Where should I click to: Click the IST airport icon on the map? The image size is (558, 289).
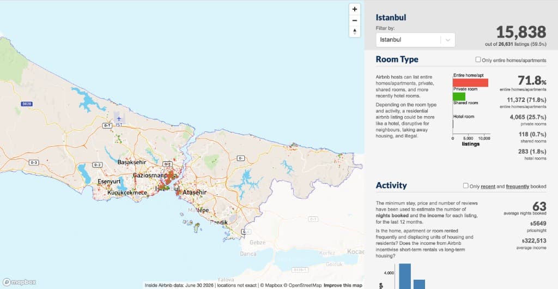tap(119, 118)
